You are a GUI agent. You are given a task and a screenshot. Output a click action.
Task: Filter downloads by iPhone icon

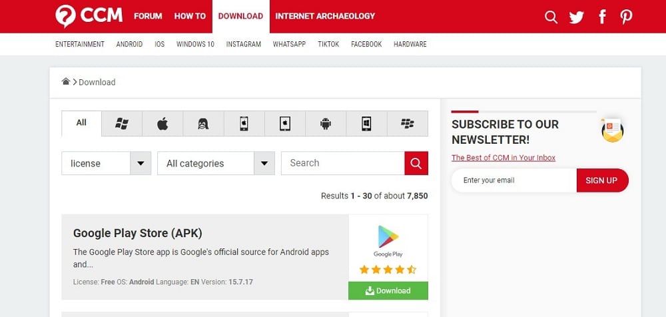(244, 124)
